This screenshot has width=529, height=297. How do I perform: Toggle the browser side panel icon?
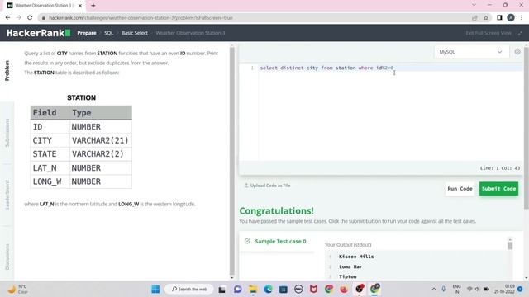[x=499, y=18]
